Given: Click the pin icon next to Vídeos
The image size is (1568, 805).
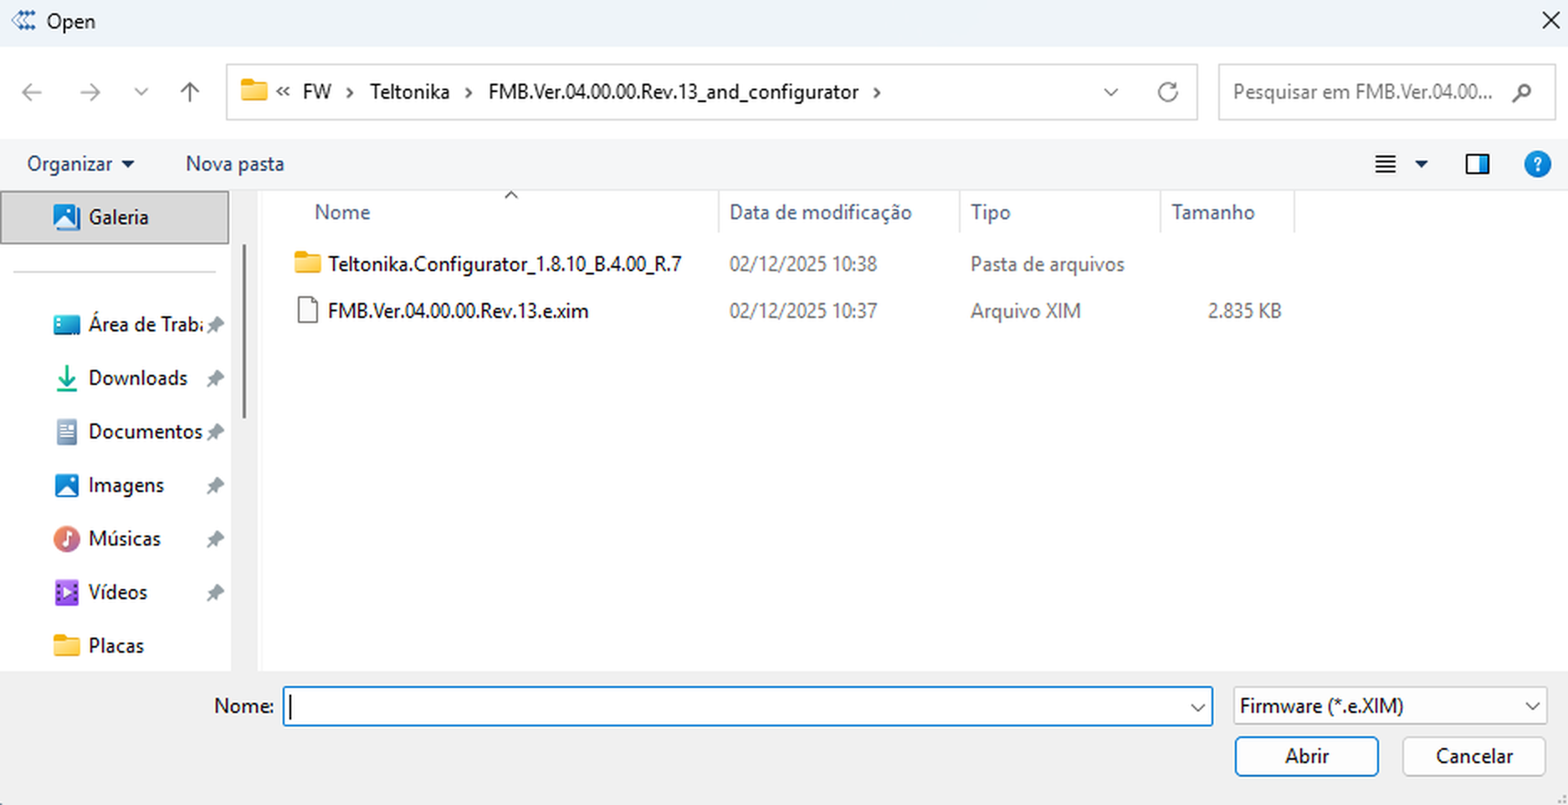Looking at the screenshot, I should (215, 592).
